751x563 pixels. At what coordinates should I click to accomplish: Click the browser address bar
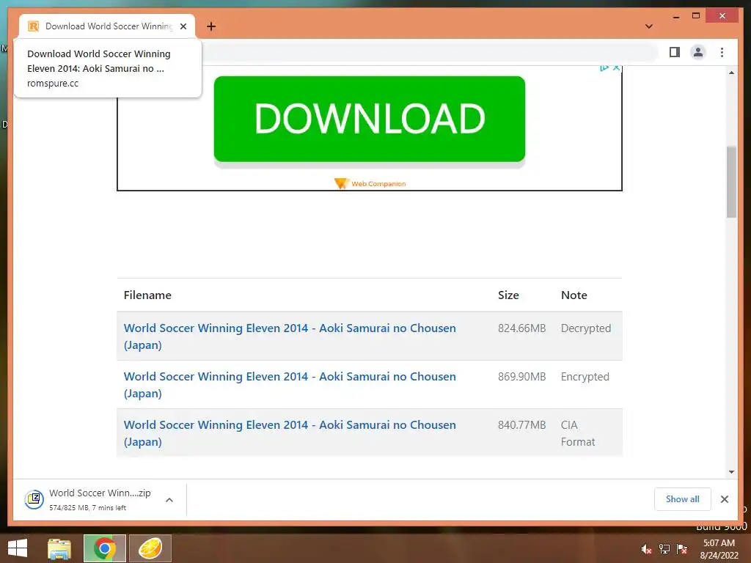tap(428, 52)
